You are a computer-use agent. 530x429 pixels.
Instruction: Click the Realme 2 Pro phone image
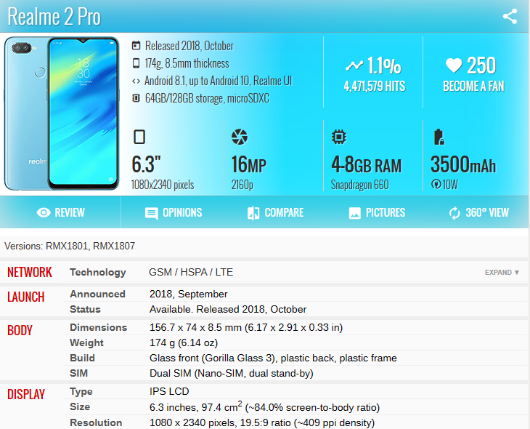coord(62,113)
